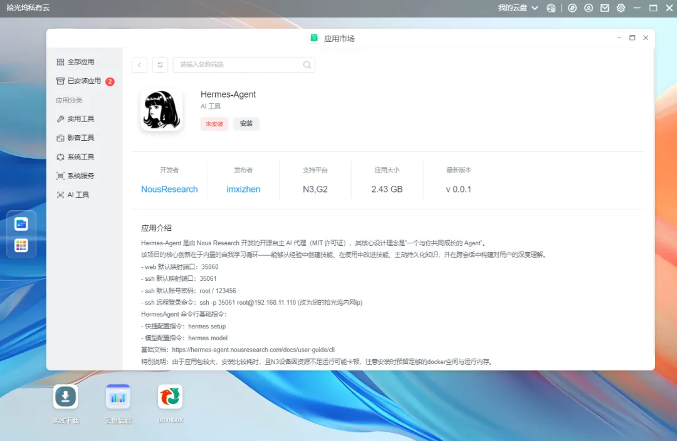Open 全部应用 in the sidebar
The width and height of the screenshot is (677, 441).
click(x=76, y=62)
